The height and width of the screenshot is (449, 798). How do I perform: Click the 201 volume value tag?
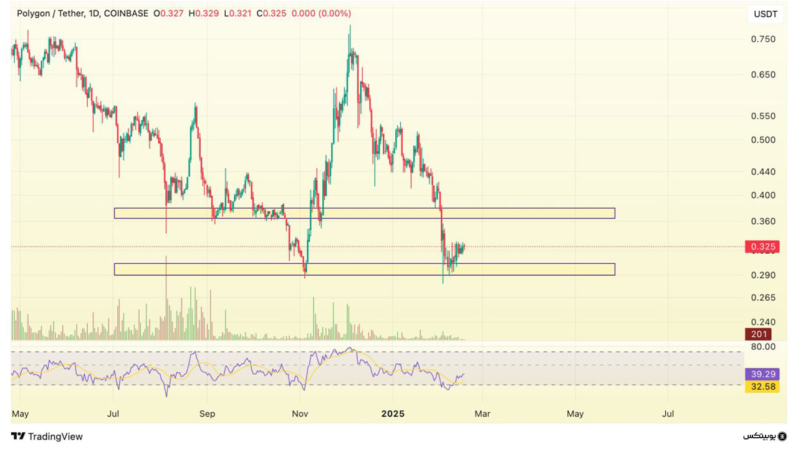(757, 335)
